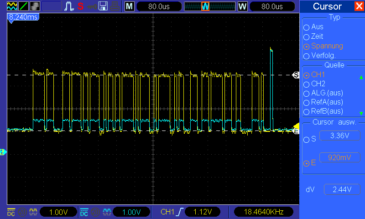Click the Cursor panel title
Screen dimensions: 365x219
click(x=327, y=6)
